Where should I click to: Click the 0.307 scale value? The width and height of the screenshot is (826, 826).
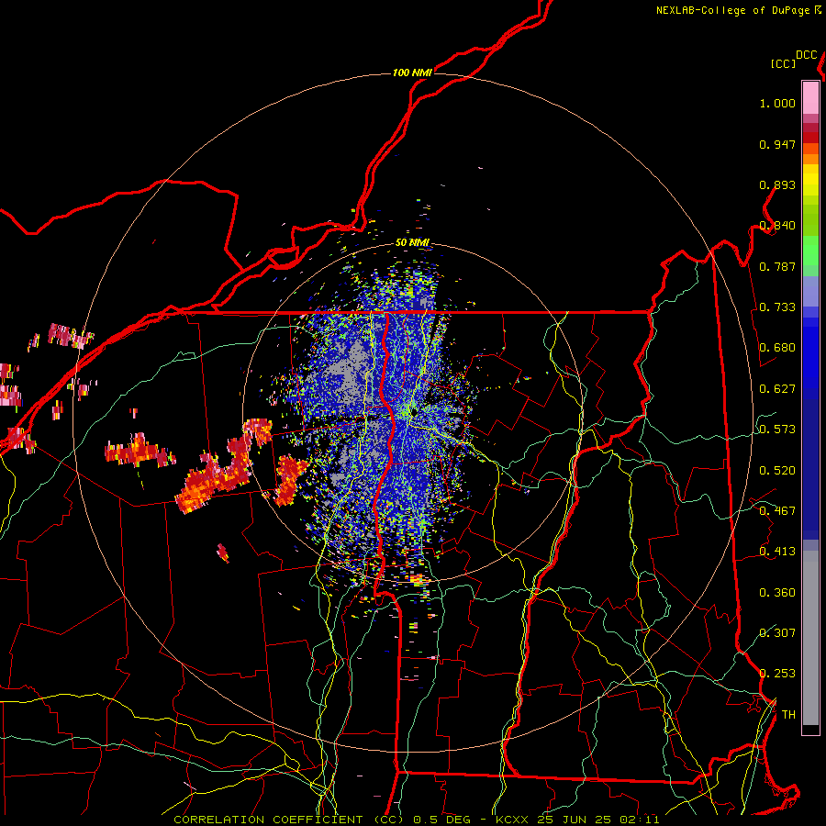click(x=777, y=632)
